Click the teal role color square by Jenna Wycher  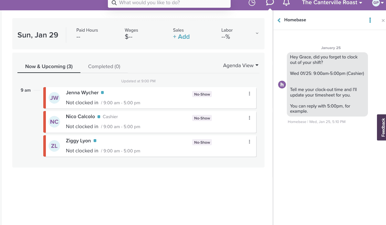point(102,93)
